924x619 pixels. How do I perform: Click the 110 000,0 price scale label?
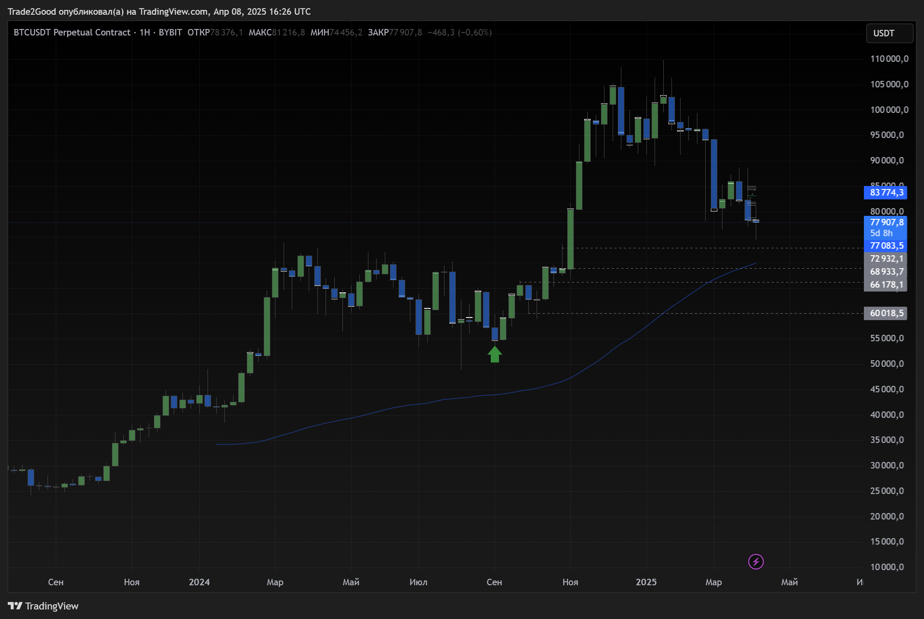(x=889, y=59)
